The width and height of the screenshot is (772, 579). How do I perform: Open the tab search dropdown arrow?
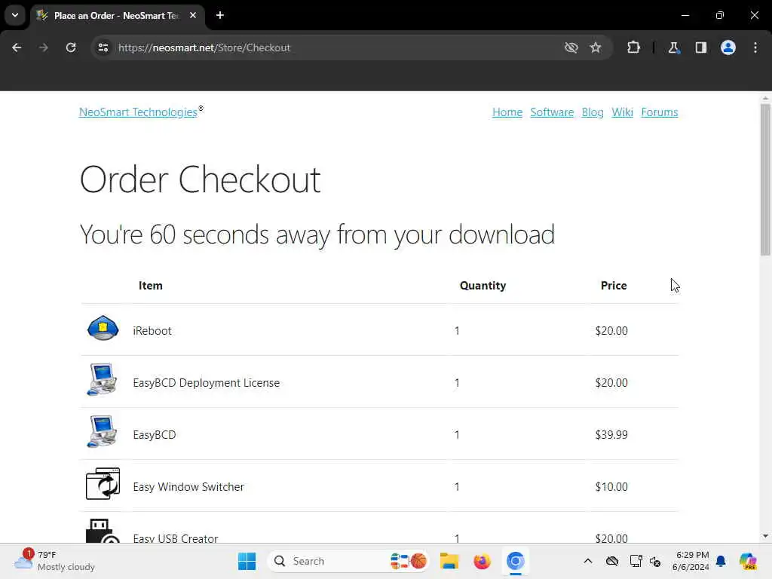(x=15, y=15)
